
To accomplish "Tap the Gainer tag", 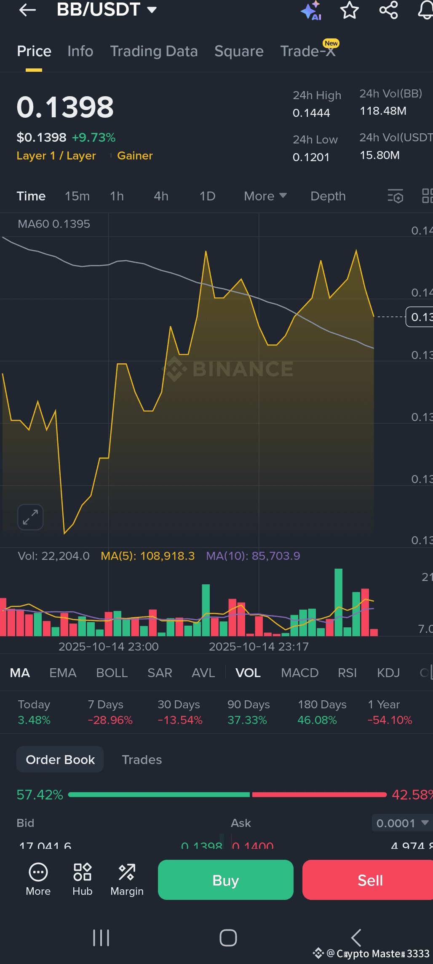I will pos(135,156).
